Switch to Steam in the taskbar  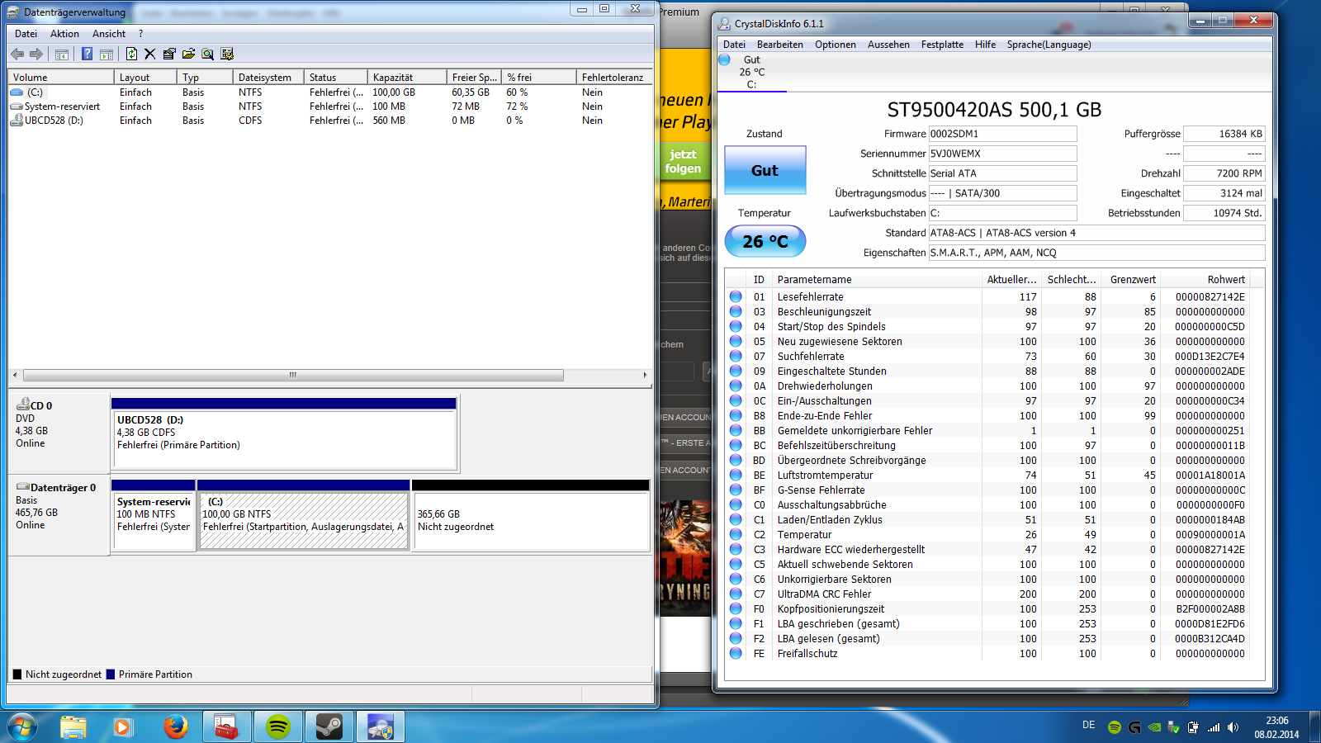(x=329, y=727)
